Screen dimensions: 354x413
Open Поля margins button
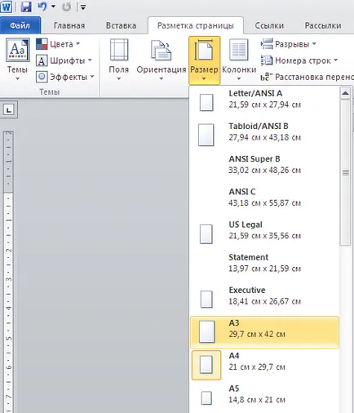tap(119, 60)
